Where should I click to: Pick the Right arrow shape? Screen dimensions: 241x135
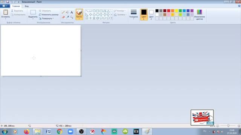pos(101,15)
